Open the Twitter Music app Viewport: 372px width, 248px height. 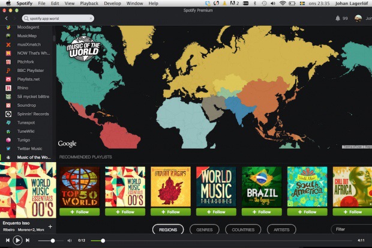click(x=29, y=148)
